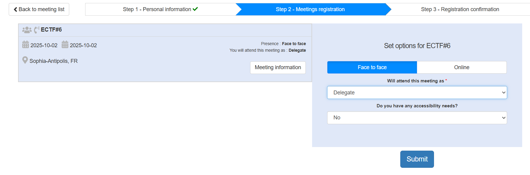This screenshot has width=530, height=175.
Task: Click the 'Set options for ECTF#6' heading
Action: click(417, 46)
